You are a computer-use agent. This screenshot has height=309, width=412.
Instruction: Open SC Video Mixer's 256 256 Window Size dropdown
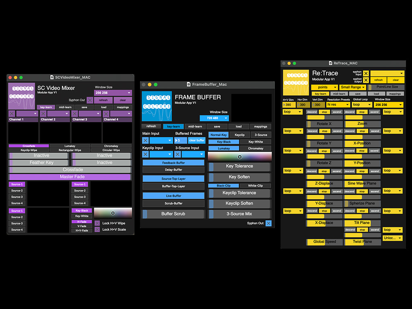112,93
